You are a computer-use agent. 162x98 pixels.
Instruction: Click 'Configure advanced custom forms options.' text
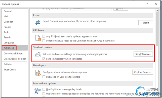coord(65,72)
